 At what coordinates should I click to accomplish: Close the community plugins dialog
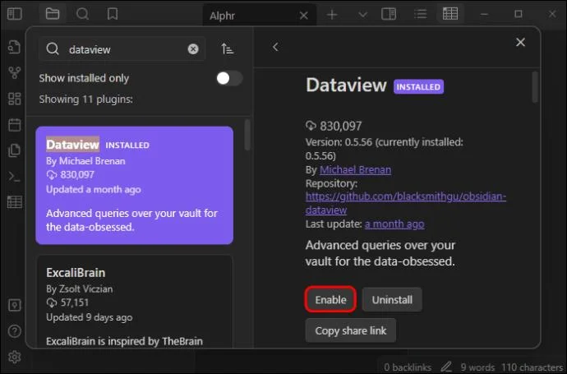pos(520,42)
